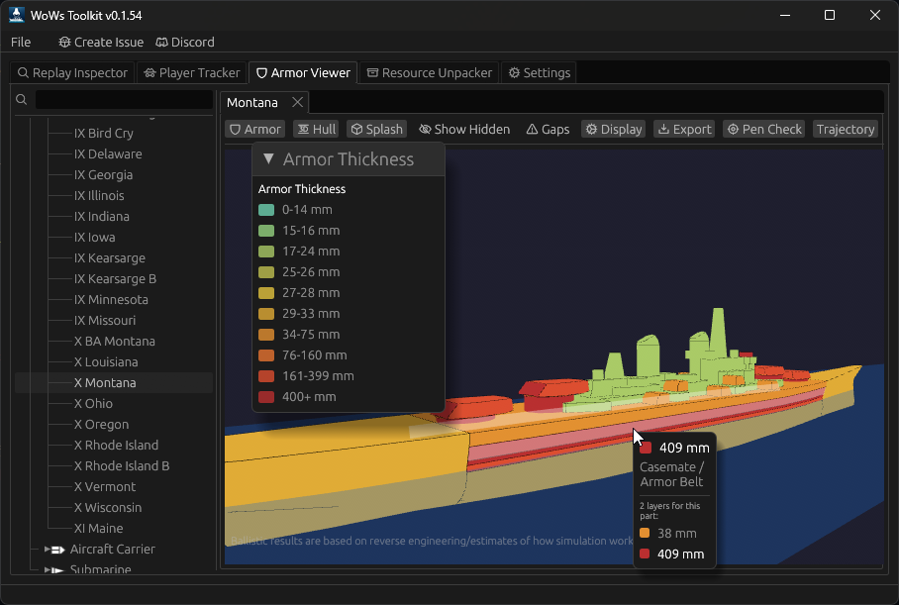899x605 pixels.
Task: Click Create Issue in the title bar
Action: pos(100,42)
